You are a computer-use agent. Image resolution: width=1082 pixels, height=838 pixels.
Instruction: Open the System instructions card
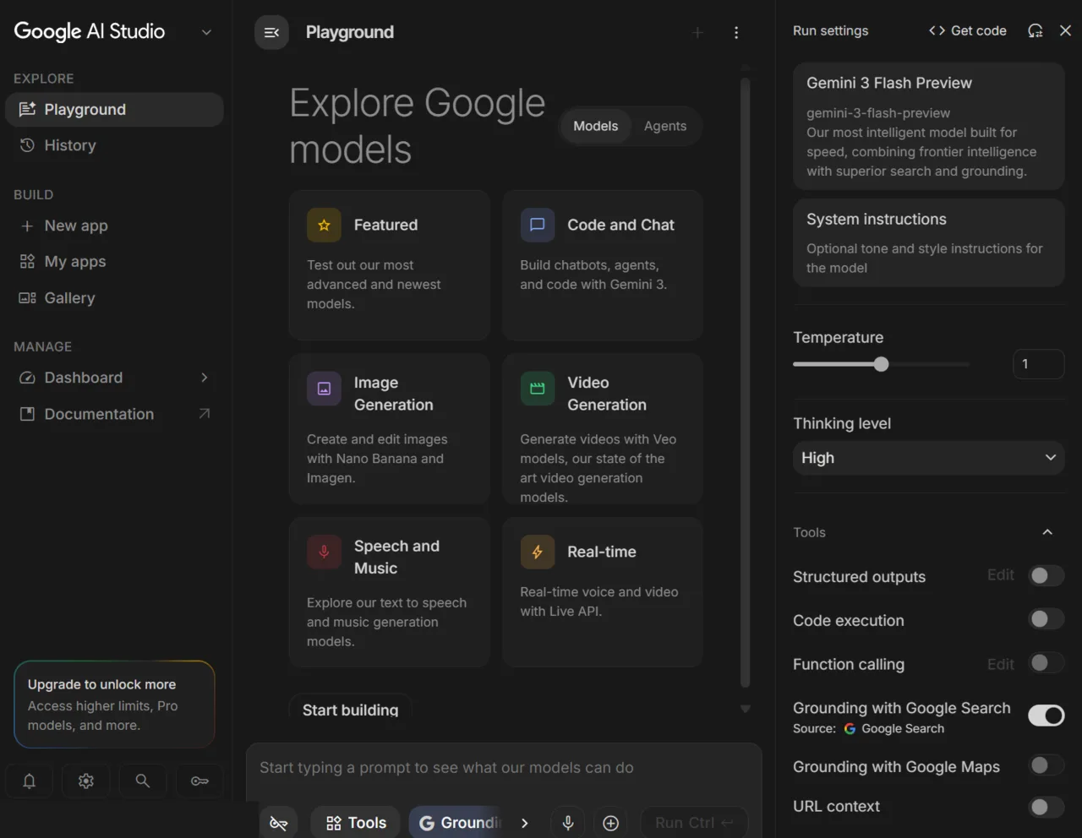pyautogui.click(x=928, y=243)
